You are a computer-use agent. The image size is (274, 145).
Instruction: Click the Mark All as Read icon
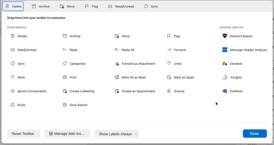pyautogui.click(x=117, y=77)
